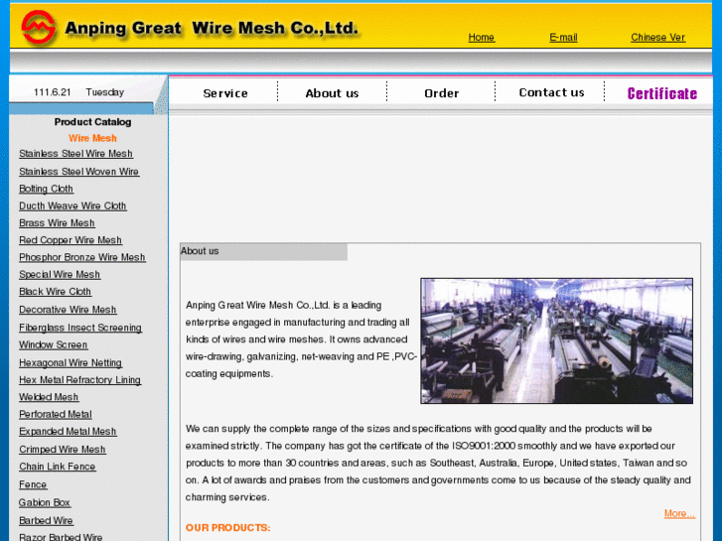Open Perforated Metal link
Image resolution: width=722 pixels, height=541 pixels.
[56, 414]
